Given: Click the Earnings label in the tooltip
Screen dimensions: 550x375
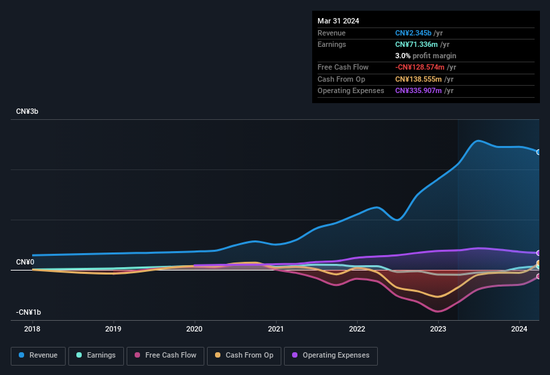Looking at the screenshot, I should [x=332, y=44].
